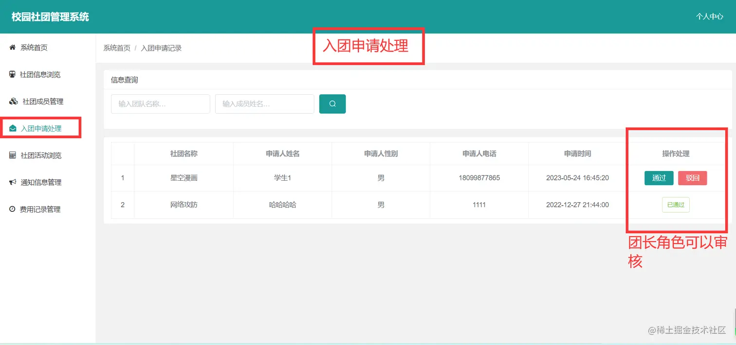Focus the 输入团队名称 search field
The height and width of the screenshot is (345, 736).
tap(161, 104)
